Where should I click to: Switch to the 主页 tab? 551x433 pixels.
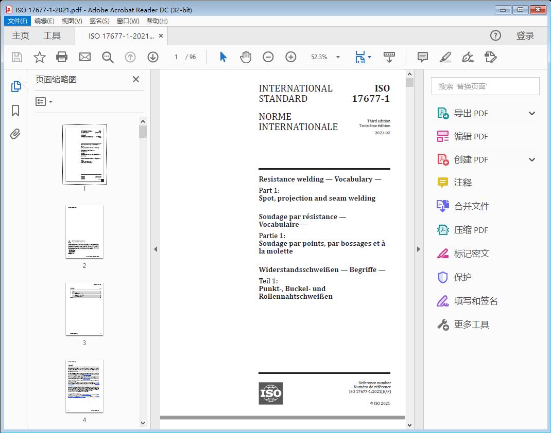tap(21, 36)
